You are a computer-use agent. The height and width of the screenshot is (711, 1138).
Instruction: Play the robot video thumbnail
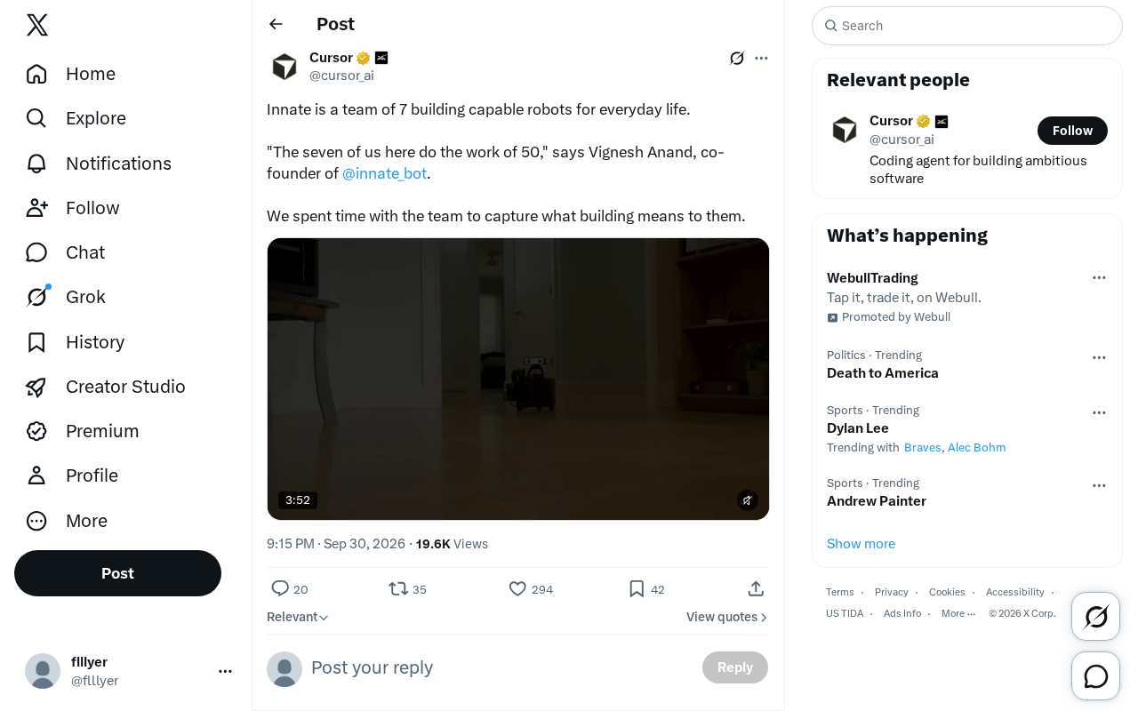[518, 379]
